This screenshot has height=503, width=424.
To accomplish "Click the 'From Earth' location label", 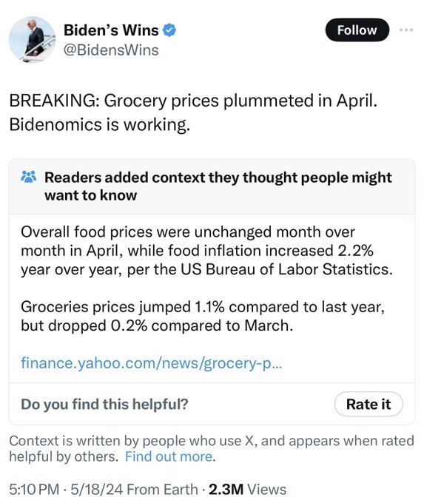I will tap(162, 490).
